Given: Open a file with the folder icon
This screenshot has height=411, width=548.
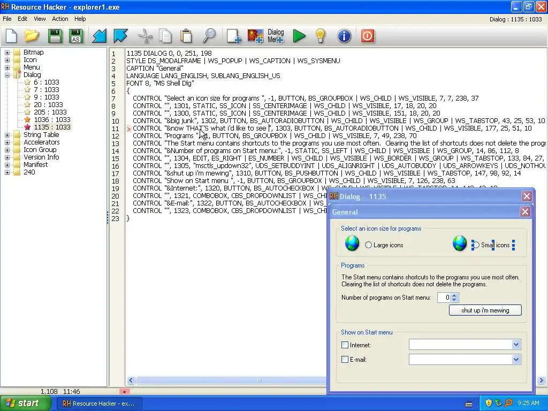Looking at the screenshot, I should [32, 36].
